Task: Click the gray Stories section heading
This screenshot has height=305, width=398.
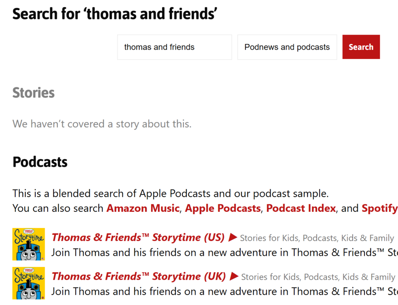Action: tap(33, 92)
